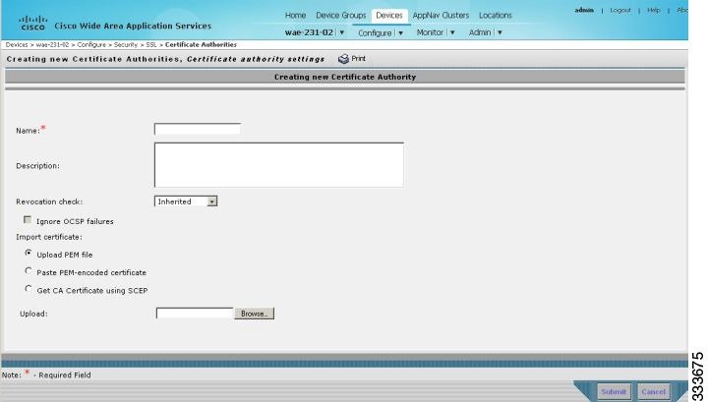The height and width of the screenshot is (402, 708).
Task: Click the Upload file path field
Action: click(195, 314)
